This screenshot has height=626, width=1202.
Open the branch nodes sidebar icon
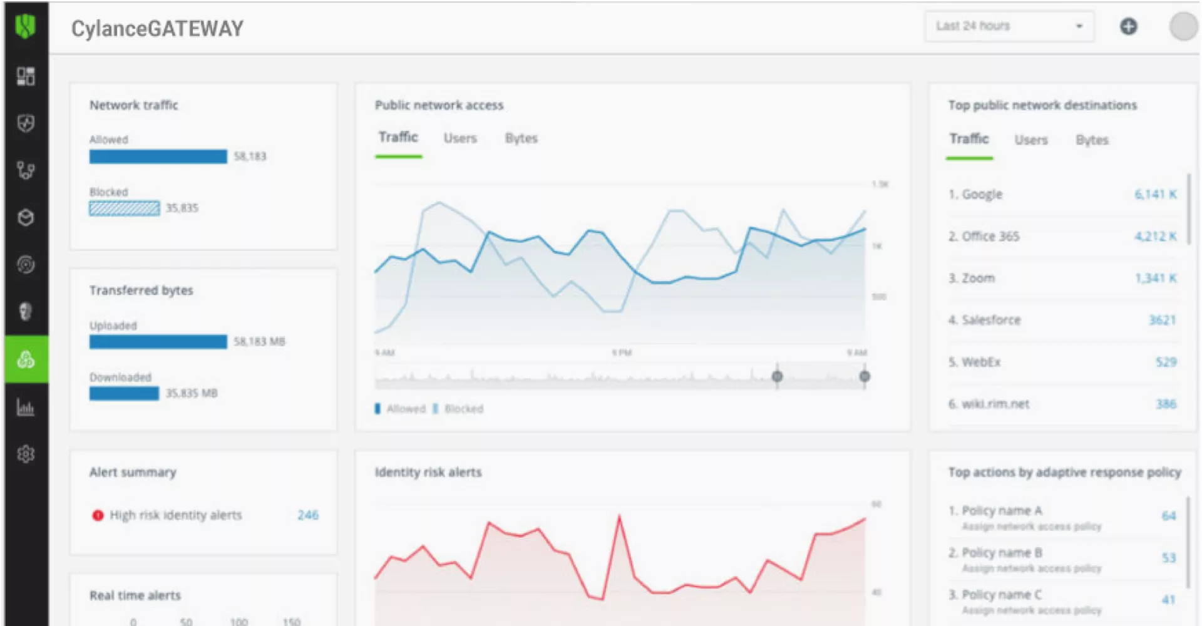coord(26,170)
